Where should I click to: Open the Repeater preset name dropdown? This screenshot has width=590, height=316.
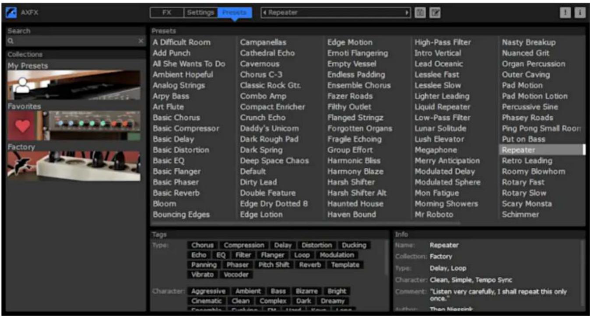[x=336, y=13]
